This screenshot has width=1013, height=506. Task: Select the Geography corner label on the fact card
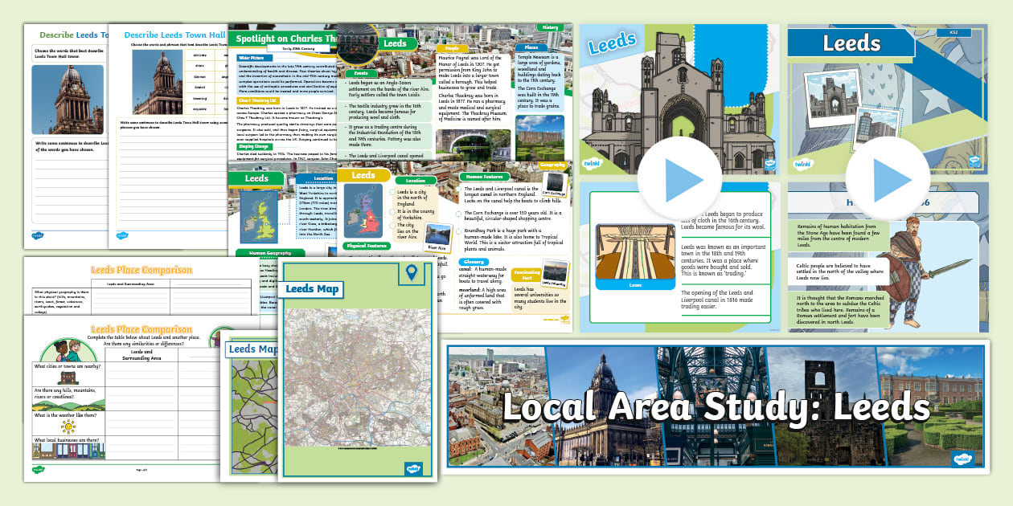pyautogui.click(x=552, y=165)
